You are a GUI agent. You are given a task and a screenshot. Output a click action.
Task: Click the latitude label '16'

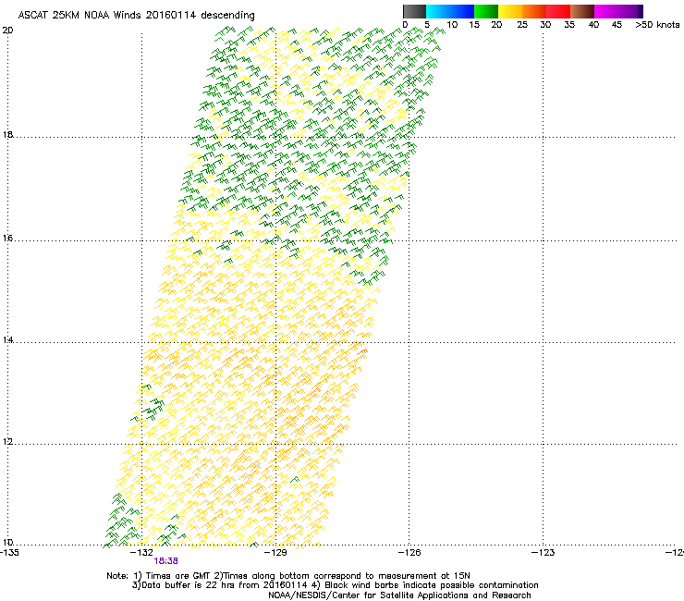pos(7,238)
